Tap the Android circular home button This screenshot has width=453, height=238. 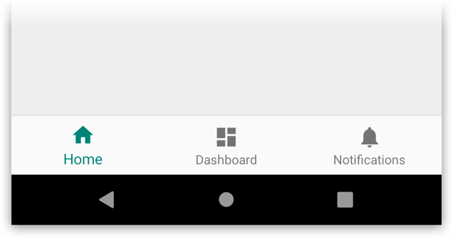(226, 200)
